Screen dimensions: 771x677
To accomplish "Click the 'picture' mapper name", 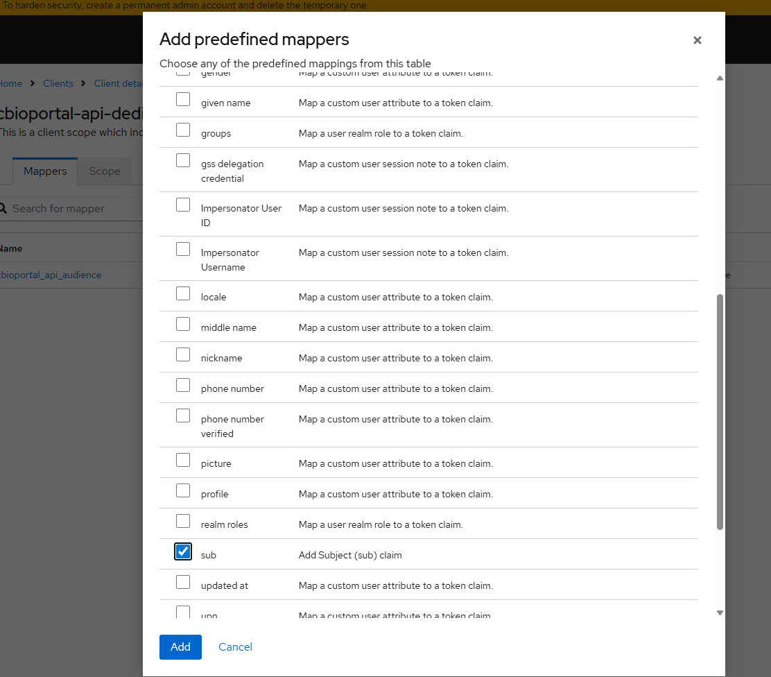I will [x=216, y=463].
